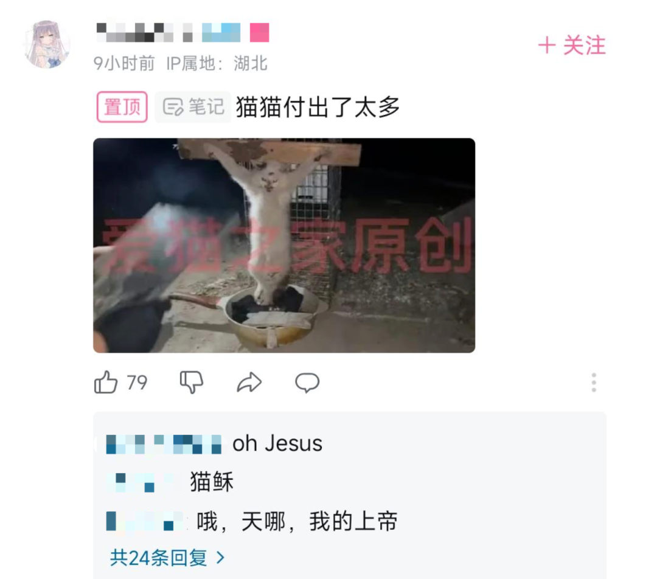Expand replies via the chevron arrow

tap(220, 557)
